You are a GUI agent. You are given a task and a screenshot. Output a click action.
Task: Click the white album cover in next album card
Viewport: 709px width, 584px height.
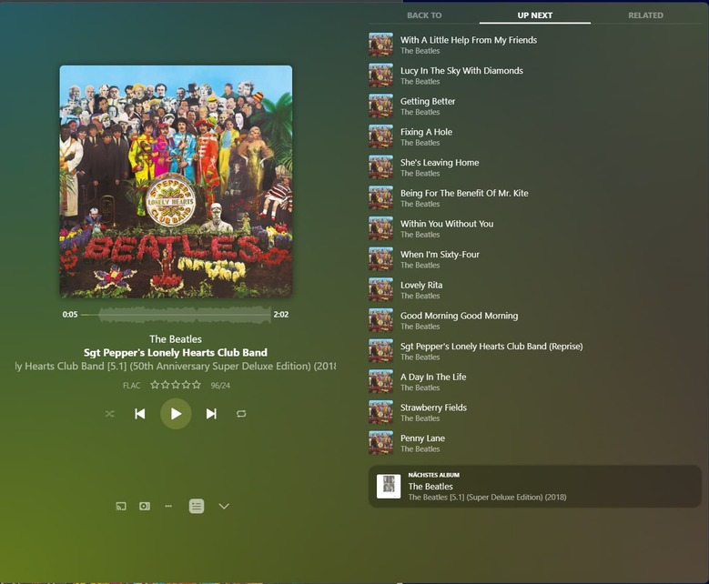point(389,487)
